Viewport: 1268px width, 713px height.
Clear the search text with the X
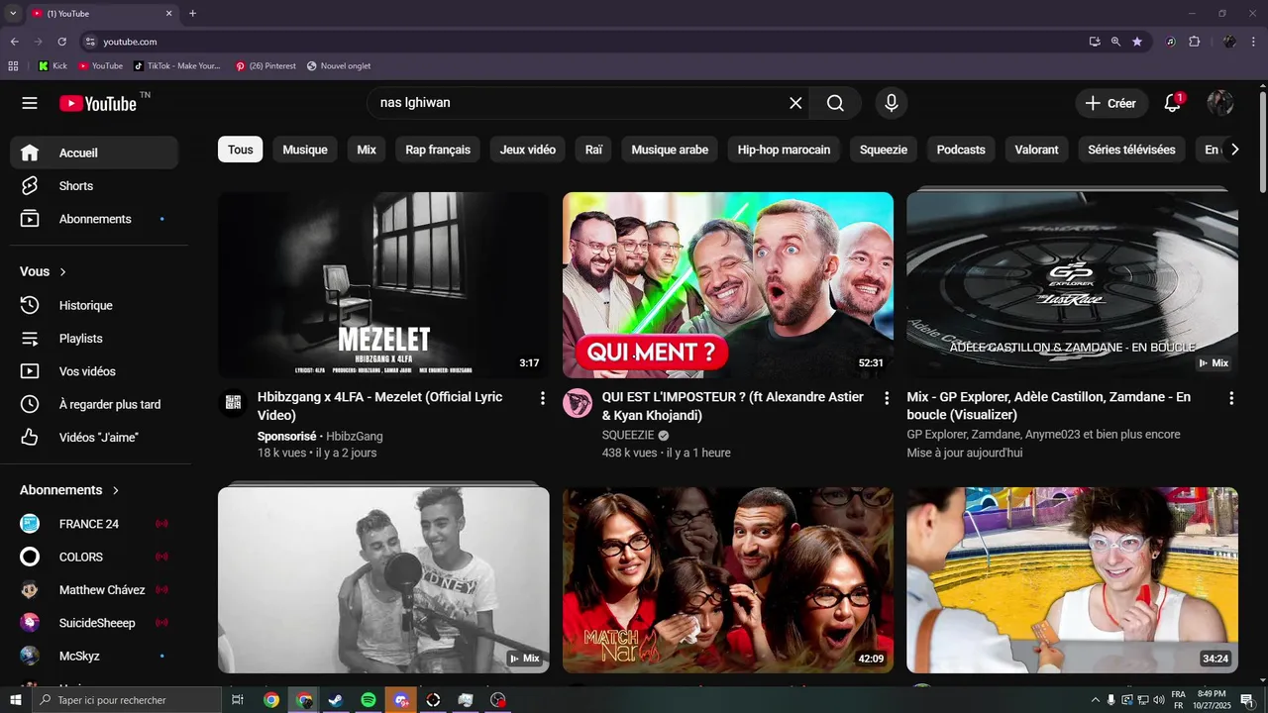point(795,103)
